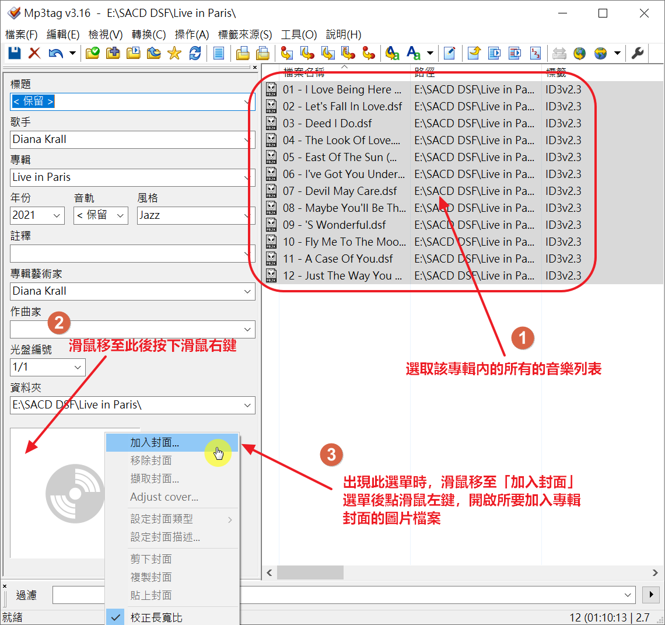Open the 操作(A) menu
Screen dimensions: 665x625
(192, 34)
